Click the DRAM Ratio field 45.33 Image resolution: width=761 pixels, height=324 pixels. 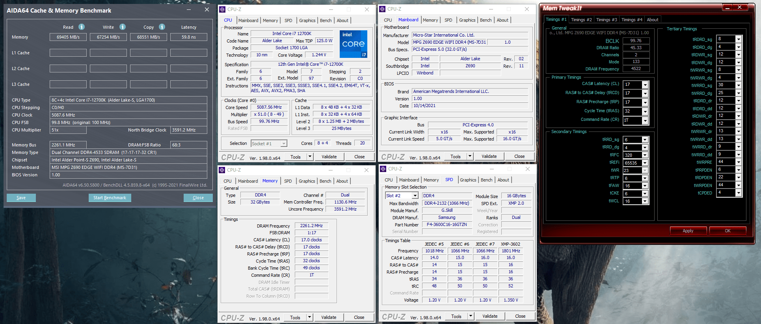point(636,48)
